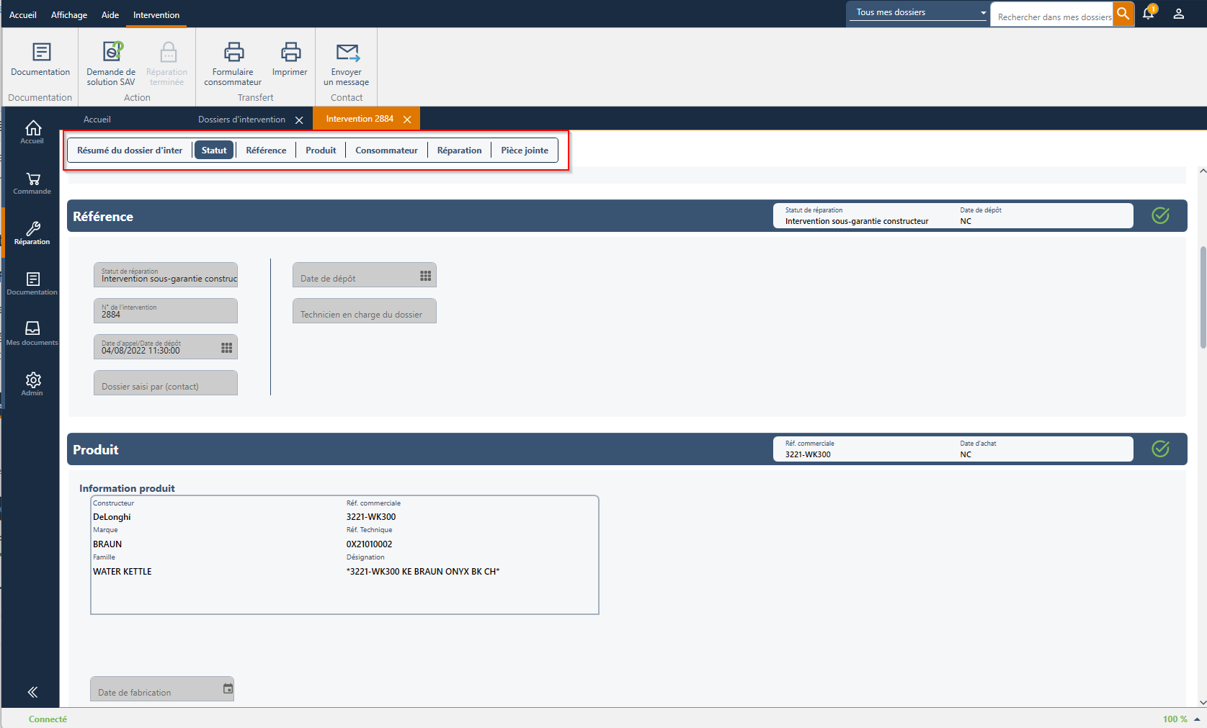Click Demande de solution SAV icon
The width and height of the screenshot is (1207, 728).
[x=112, y=53]
